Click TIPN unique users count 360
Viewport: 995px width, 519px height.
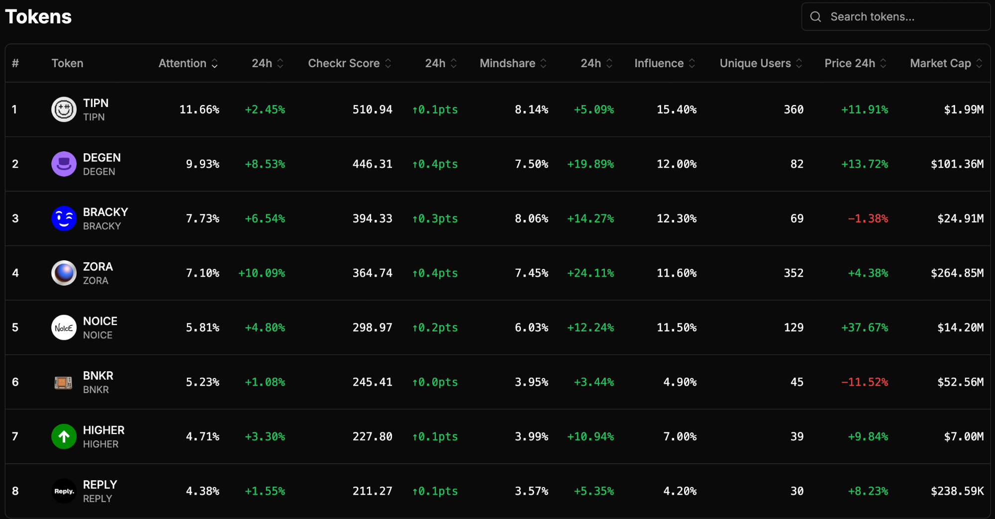794,109
